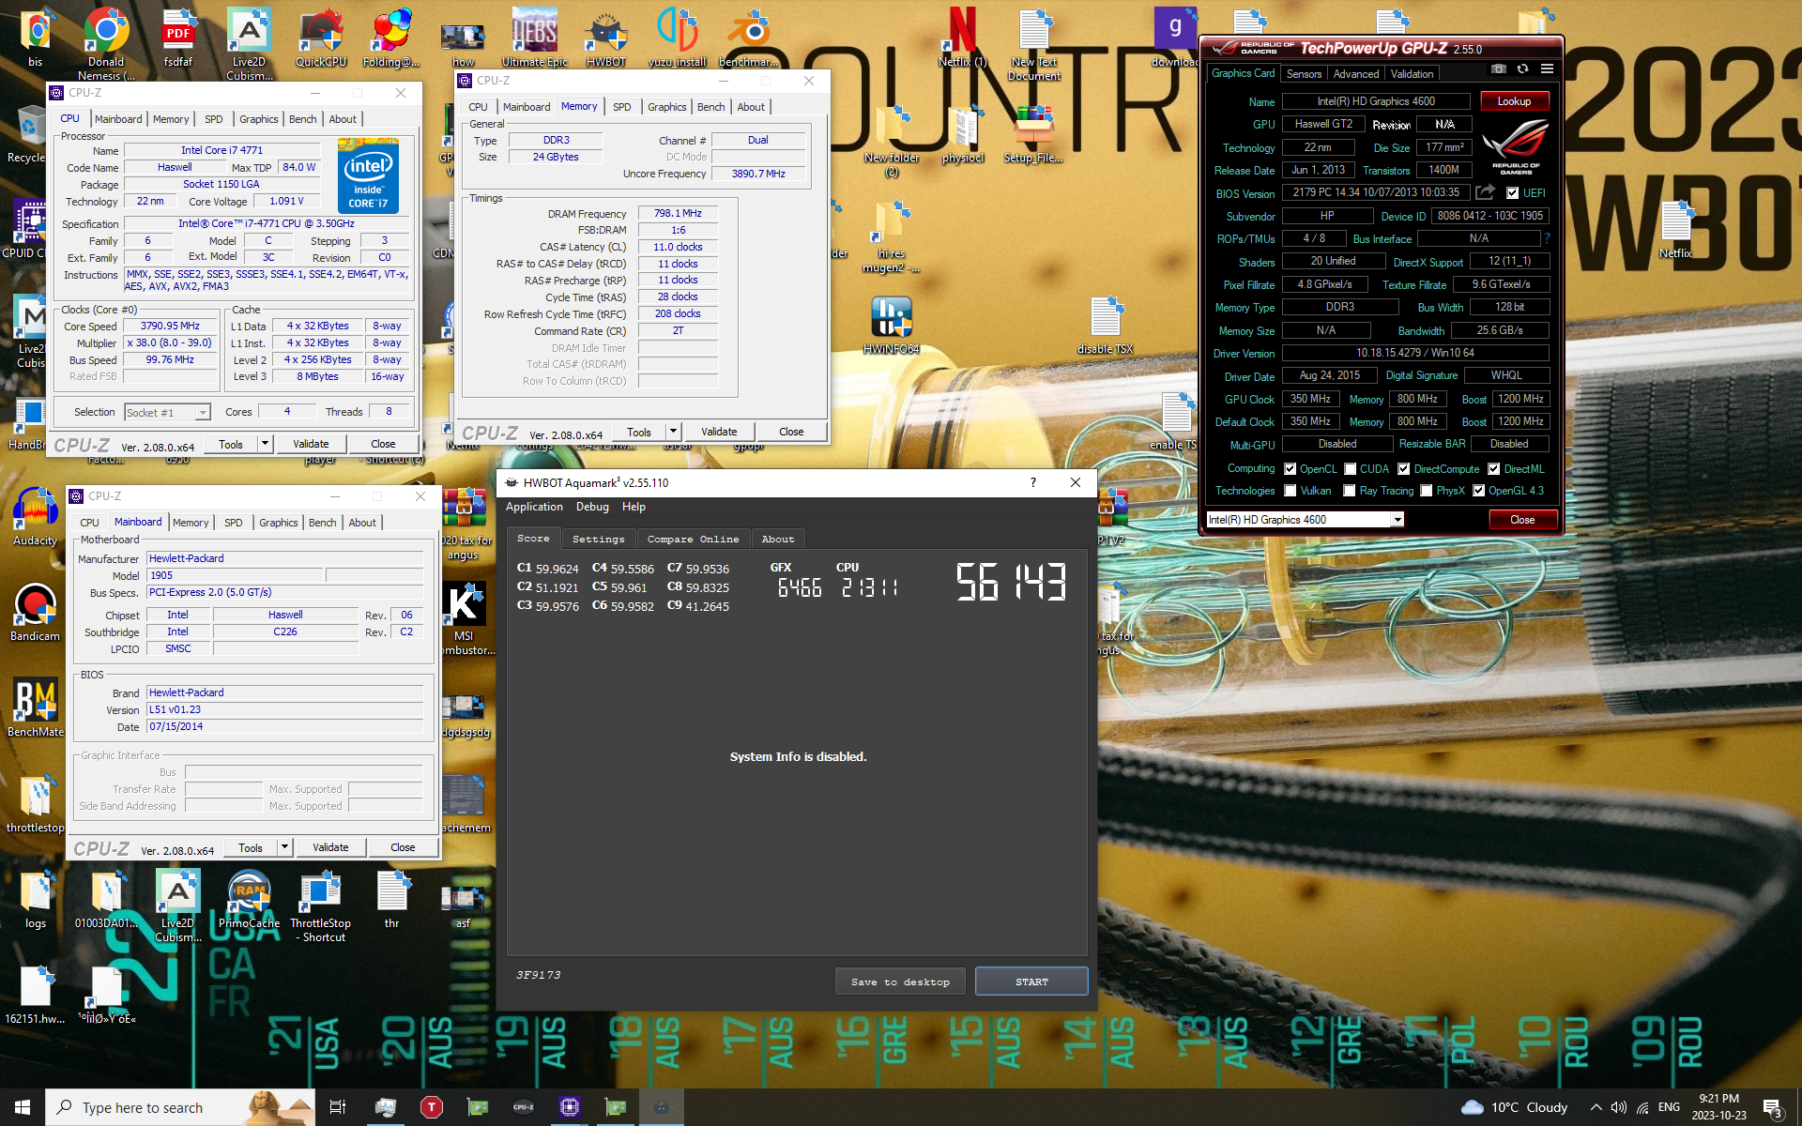Open the Folding@ desktop icon
Screen dimensions: 1802x1126
390,38
